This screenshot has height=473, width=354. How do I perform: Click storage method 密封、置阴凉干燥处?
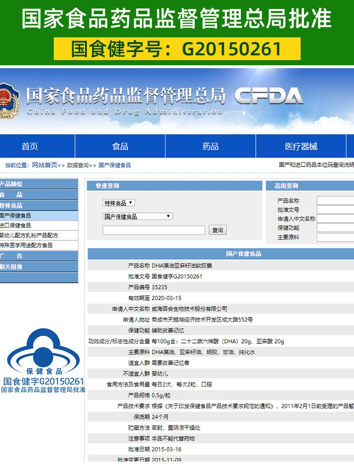[176, 428]
